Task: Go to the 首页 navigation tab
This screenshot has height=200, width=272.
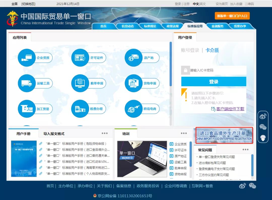Action: 104,26
